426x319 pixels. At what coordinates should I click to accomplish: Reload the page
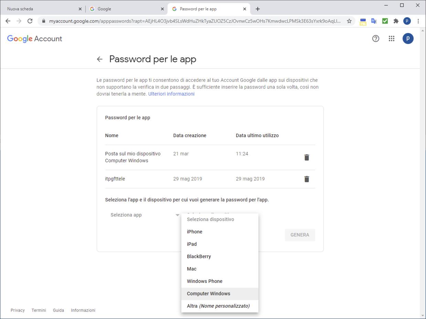pos(30,21)
